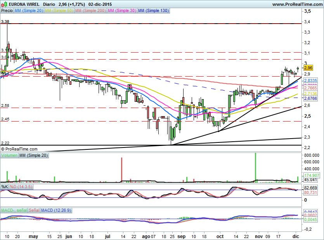
Task: Click the © ProRealTime.com copyright text
Action: point(19,149)
